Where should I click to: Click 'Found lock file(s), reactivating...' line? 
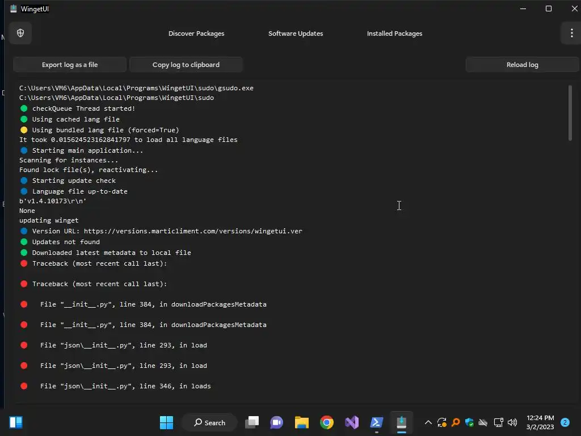pos(89,169)
